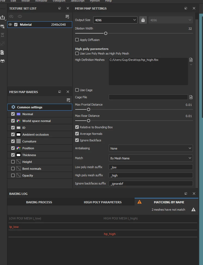Click Low poly mesh suffix field
The image size is (203, 265).
[x=151, y=167]
